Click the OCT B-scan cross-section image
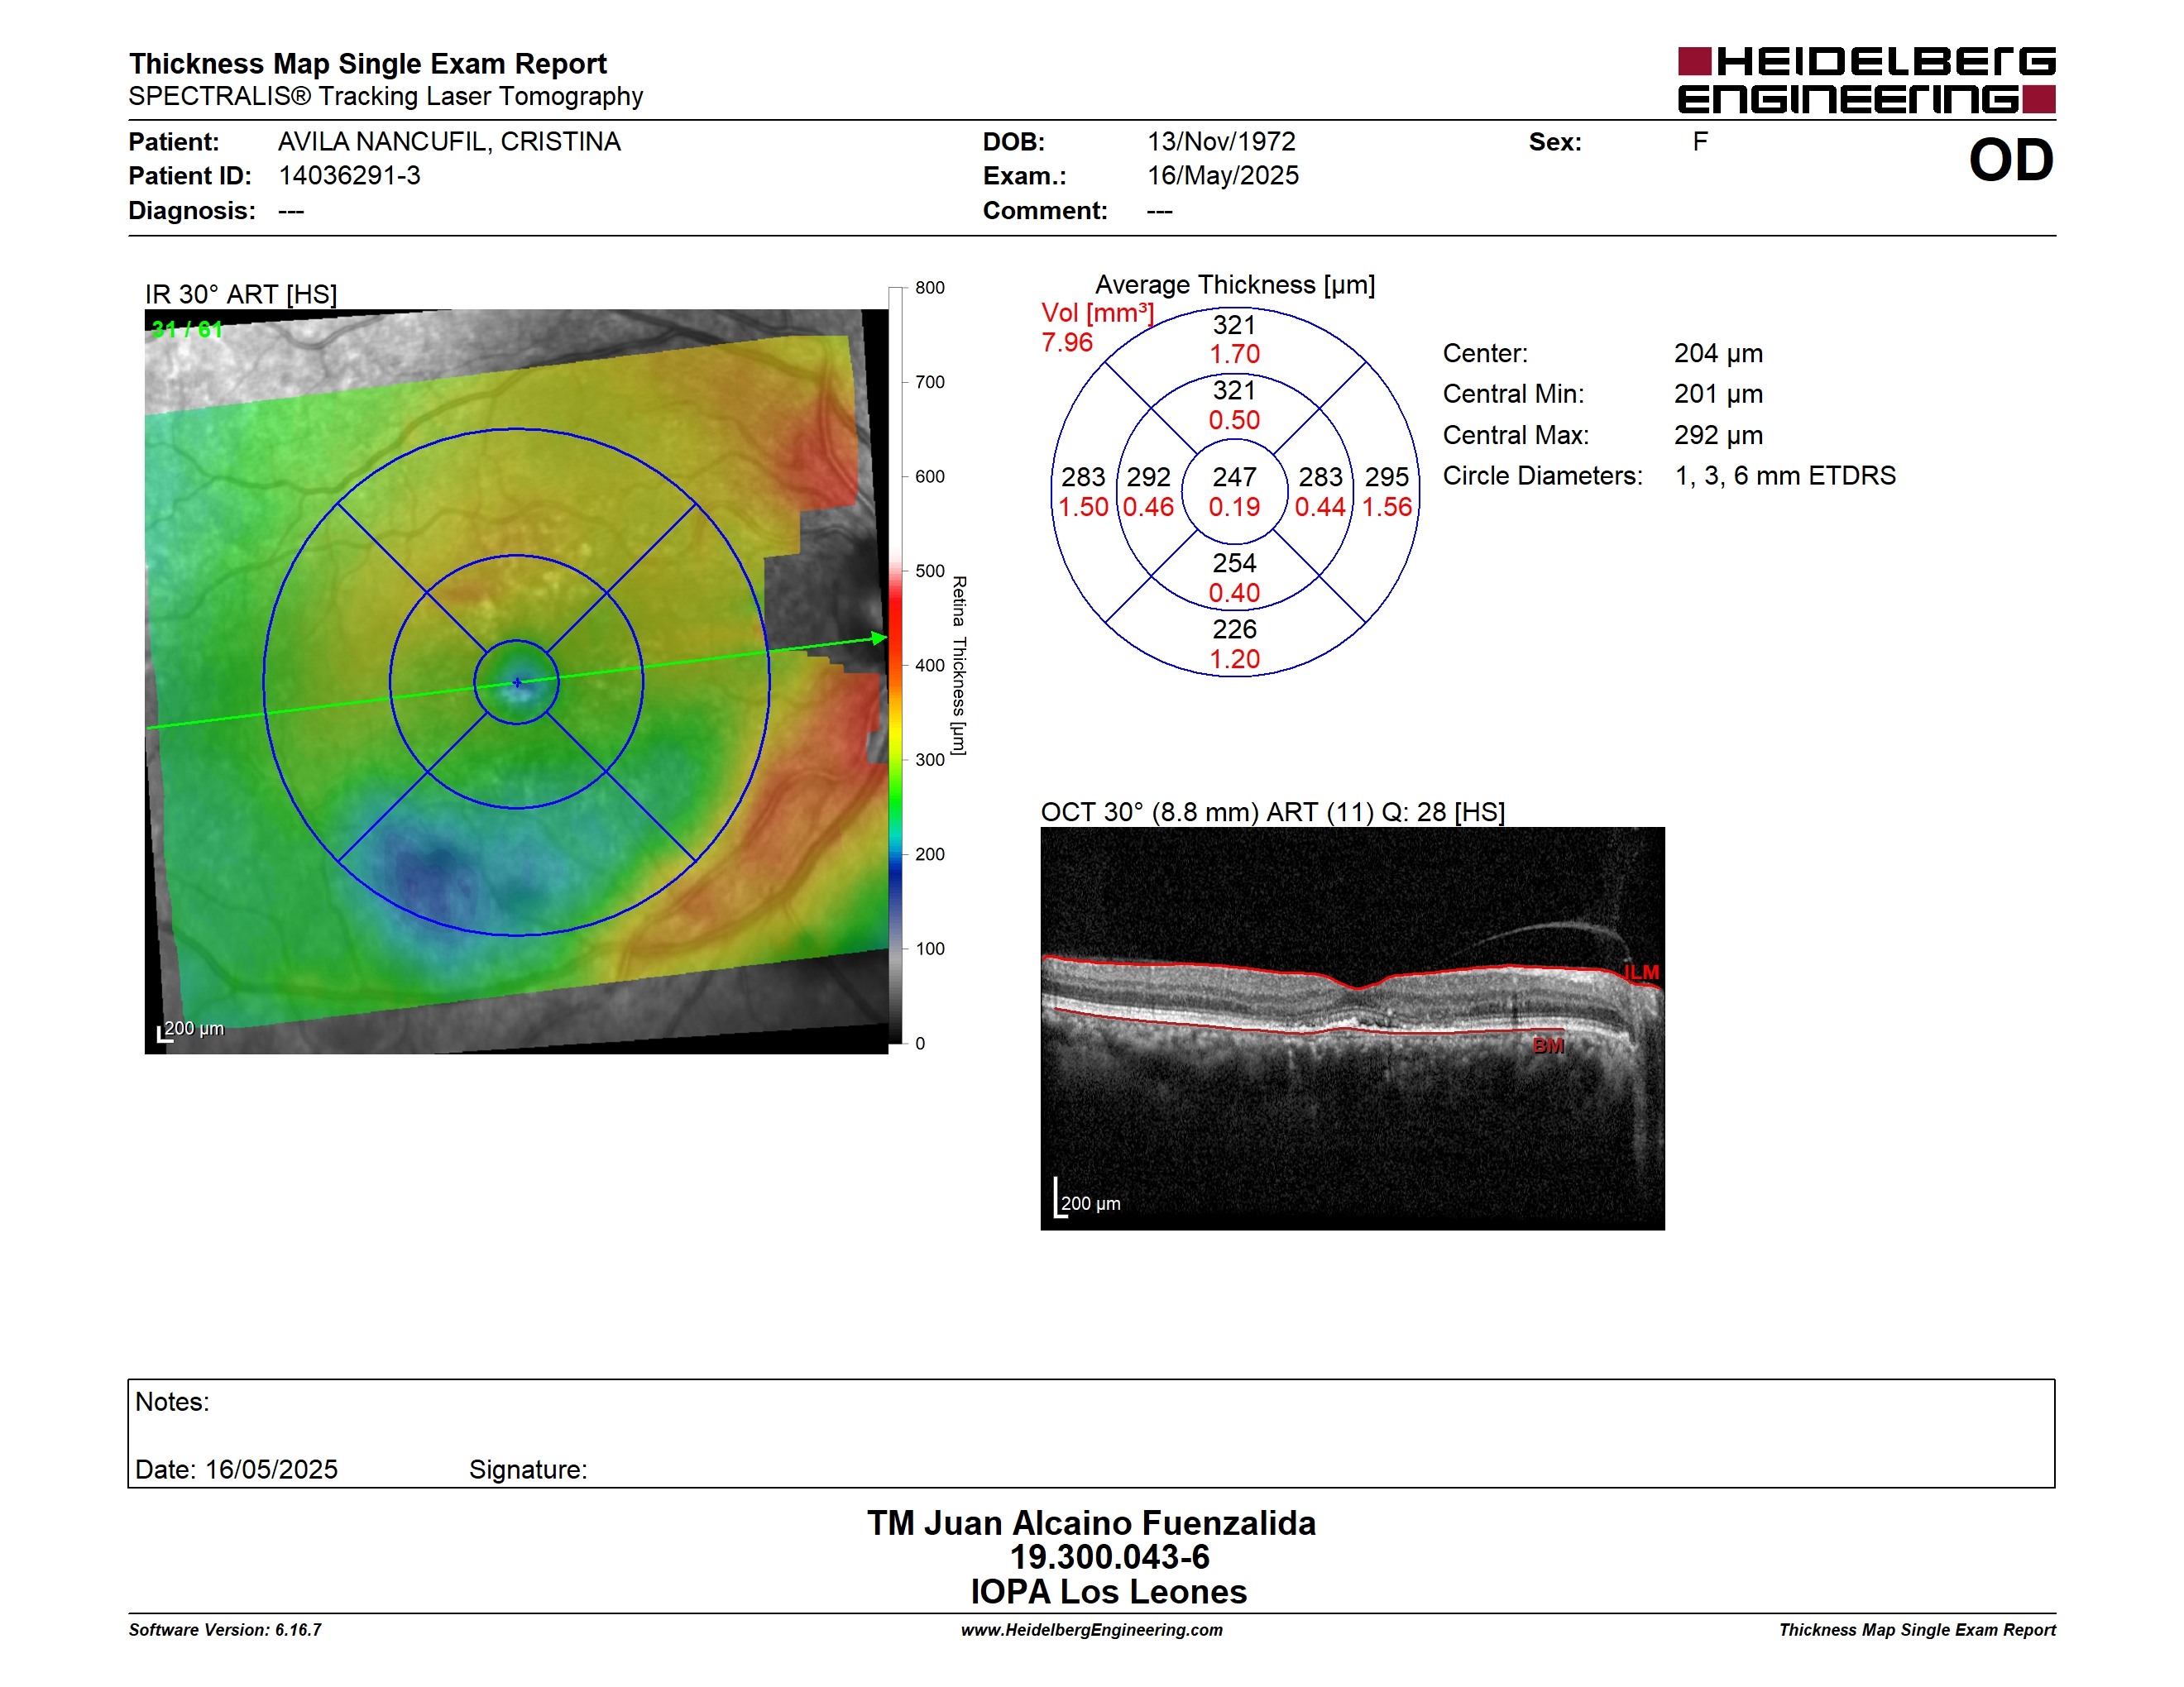 pos(1352,1029)
